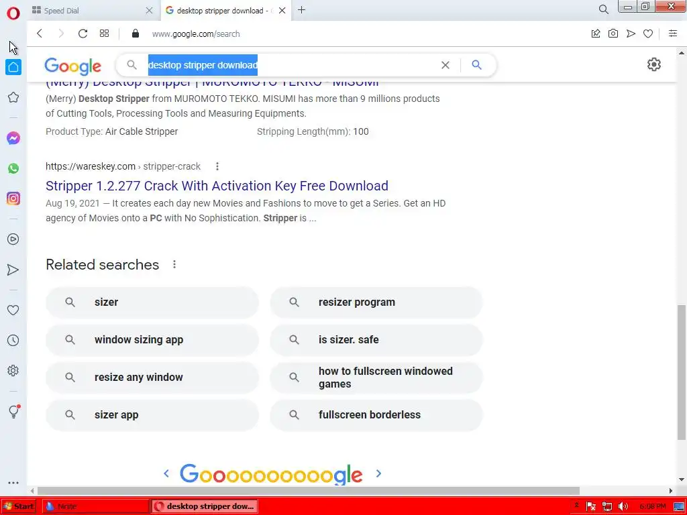Add page to bookmarks heart in address bar

(x=648, y=34)
